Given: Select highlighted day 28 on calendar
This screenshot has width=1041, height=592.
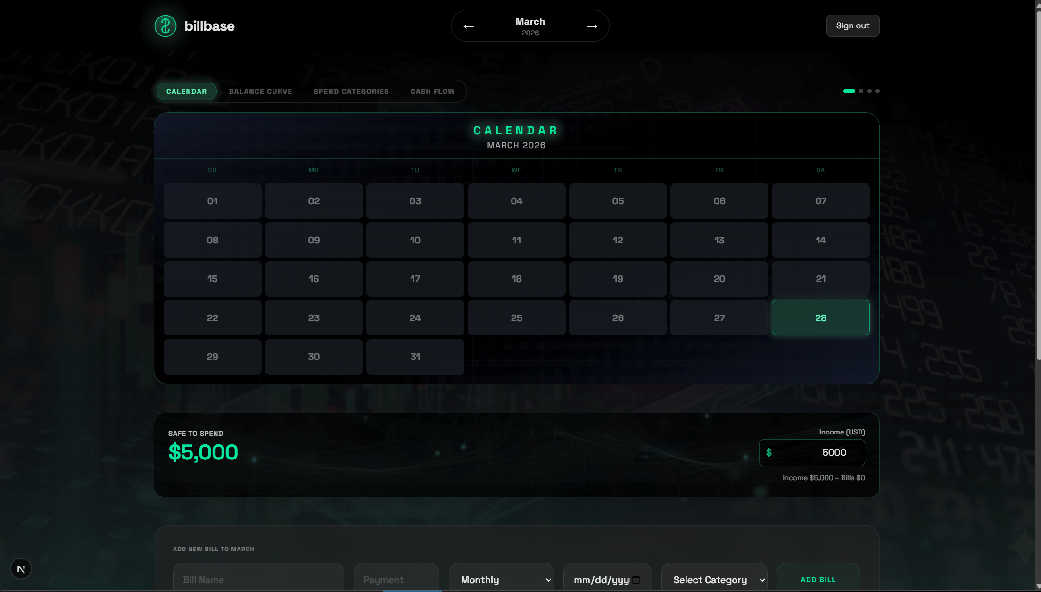Looking at the screenshot, I should pos(820,318).
